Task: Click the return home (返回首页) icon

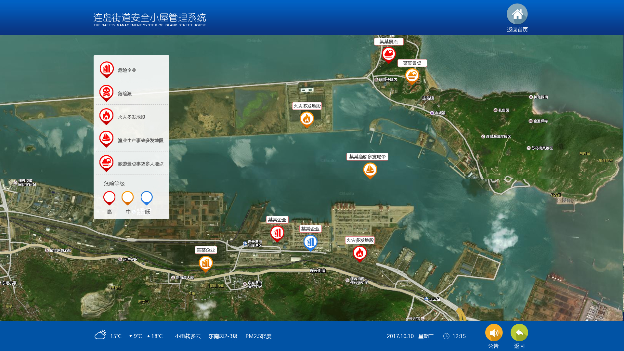Action: (517, 14)
